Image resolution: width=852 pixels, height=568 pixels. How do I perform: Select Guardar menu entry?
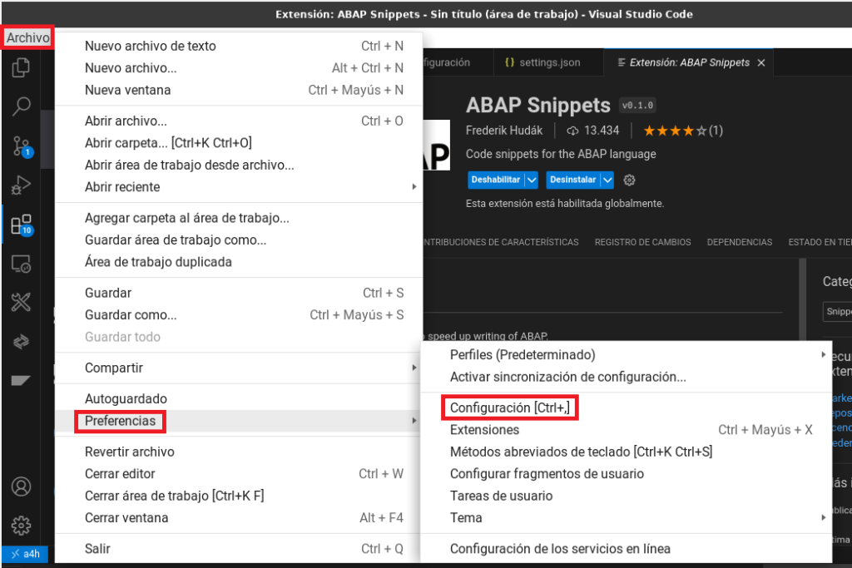(x=239, y=294)
